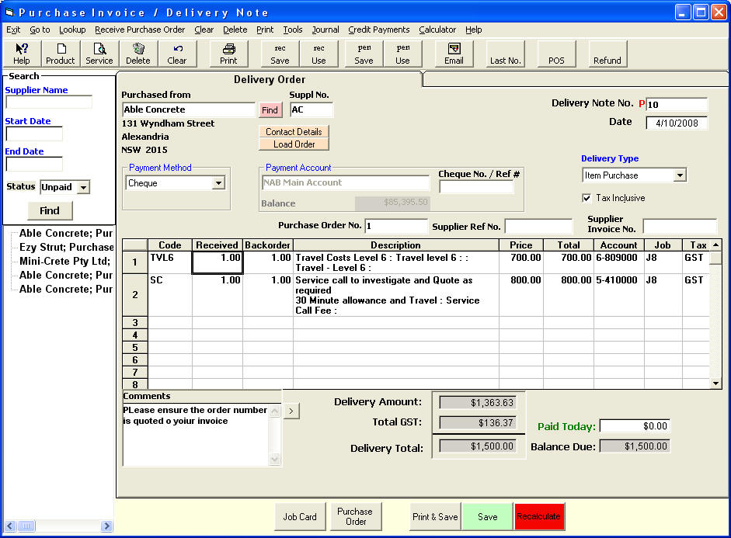This screenshot has width=731, height=538.
Task: Click the search list scroll right arrow
Action: click(106, 526)
